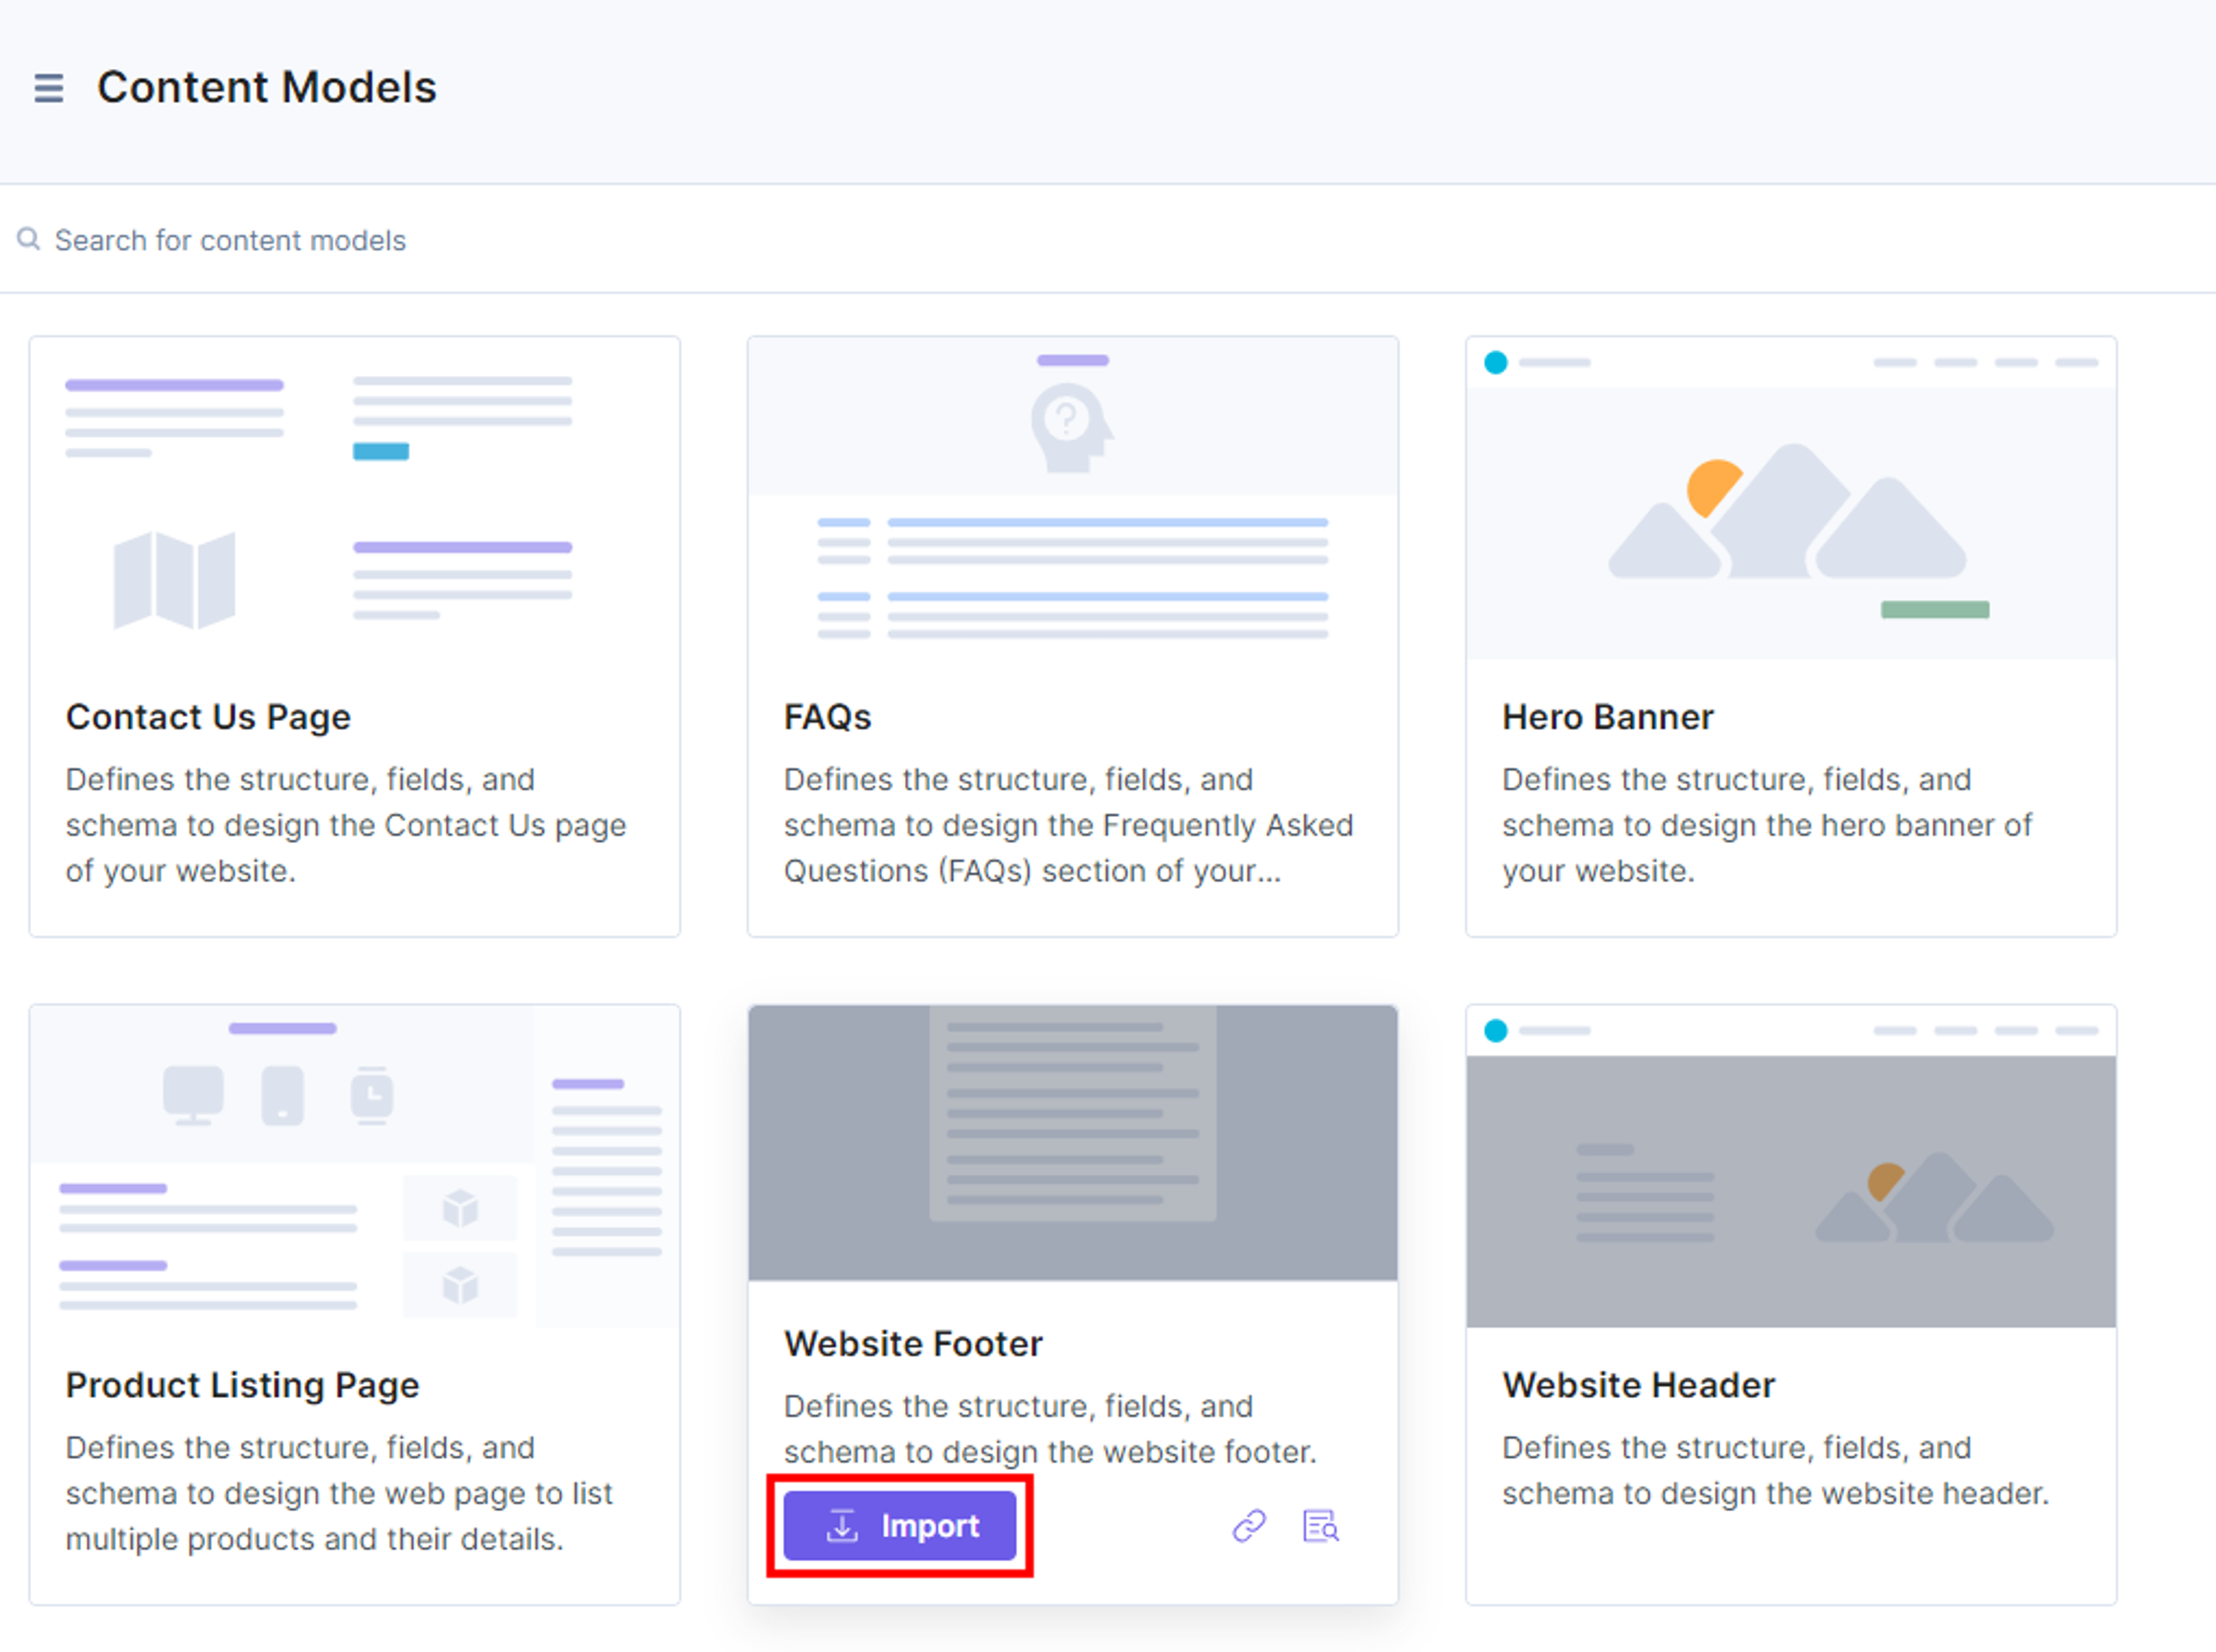
Task: Click the FAQs description text
Action: click(1068, 825)
